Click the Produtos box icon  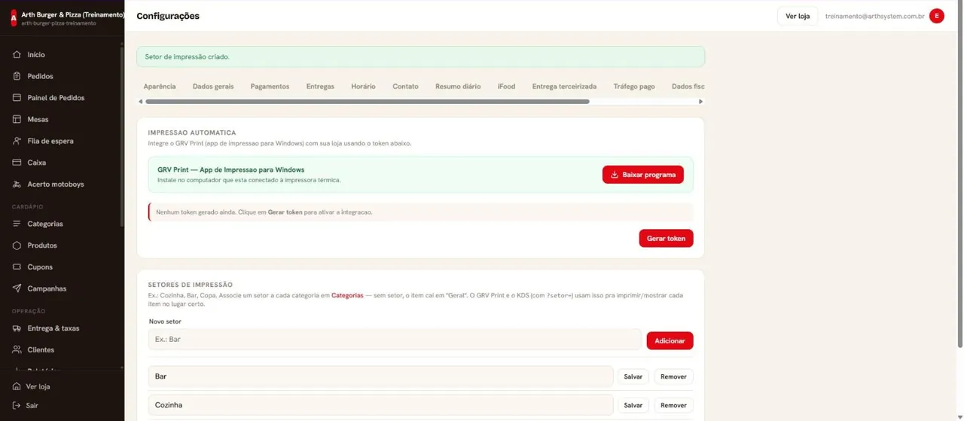coord(17,246)
